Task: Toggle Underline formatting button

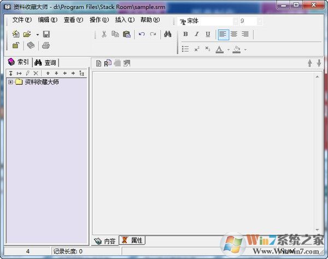Action: (208, 34)
